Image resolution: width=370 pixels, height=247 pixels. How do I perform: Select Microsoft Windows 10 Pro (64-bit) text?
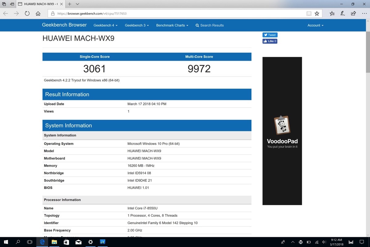154,144
